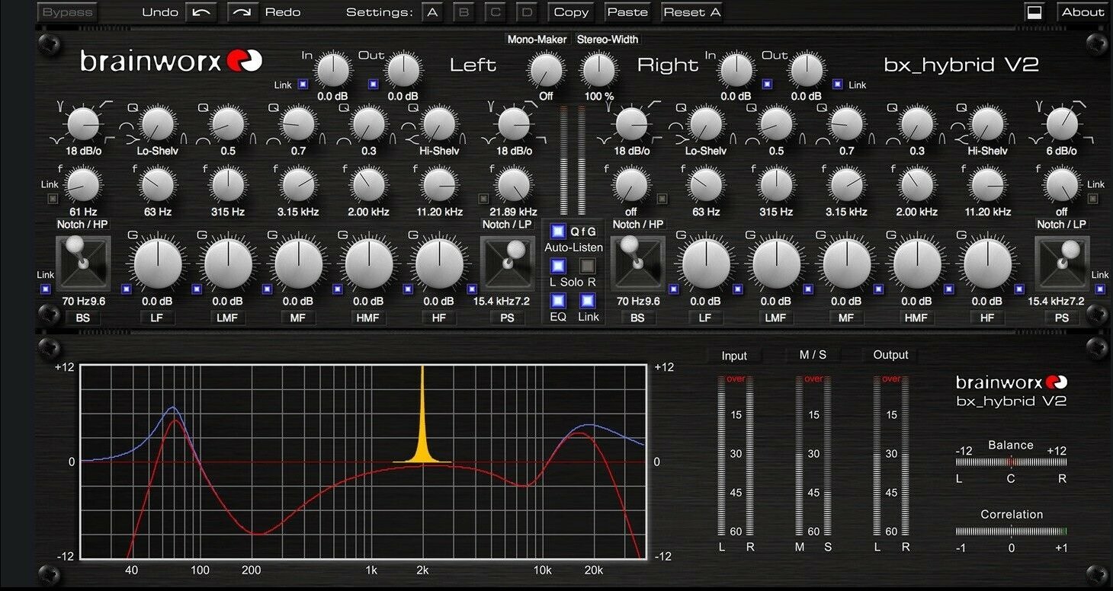Toggle the Left HMF band button
Image resolution: width=1113 pixels, height=591 pixels.
[368, 318]
